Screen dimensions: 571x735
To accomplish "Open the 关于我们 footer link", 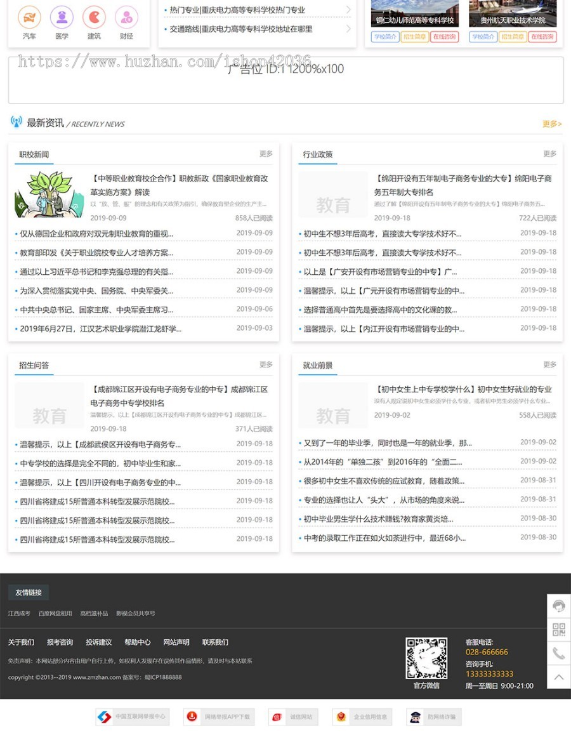I will (21, 642).
